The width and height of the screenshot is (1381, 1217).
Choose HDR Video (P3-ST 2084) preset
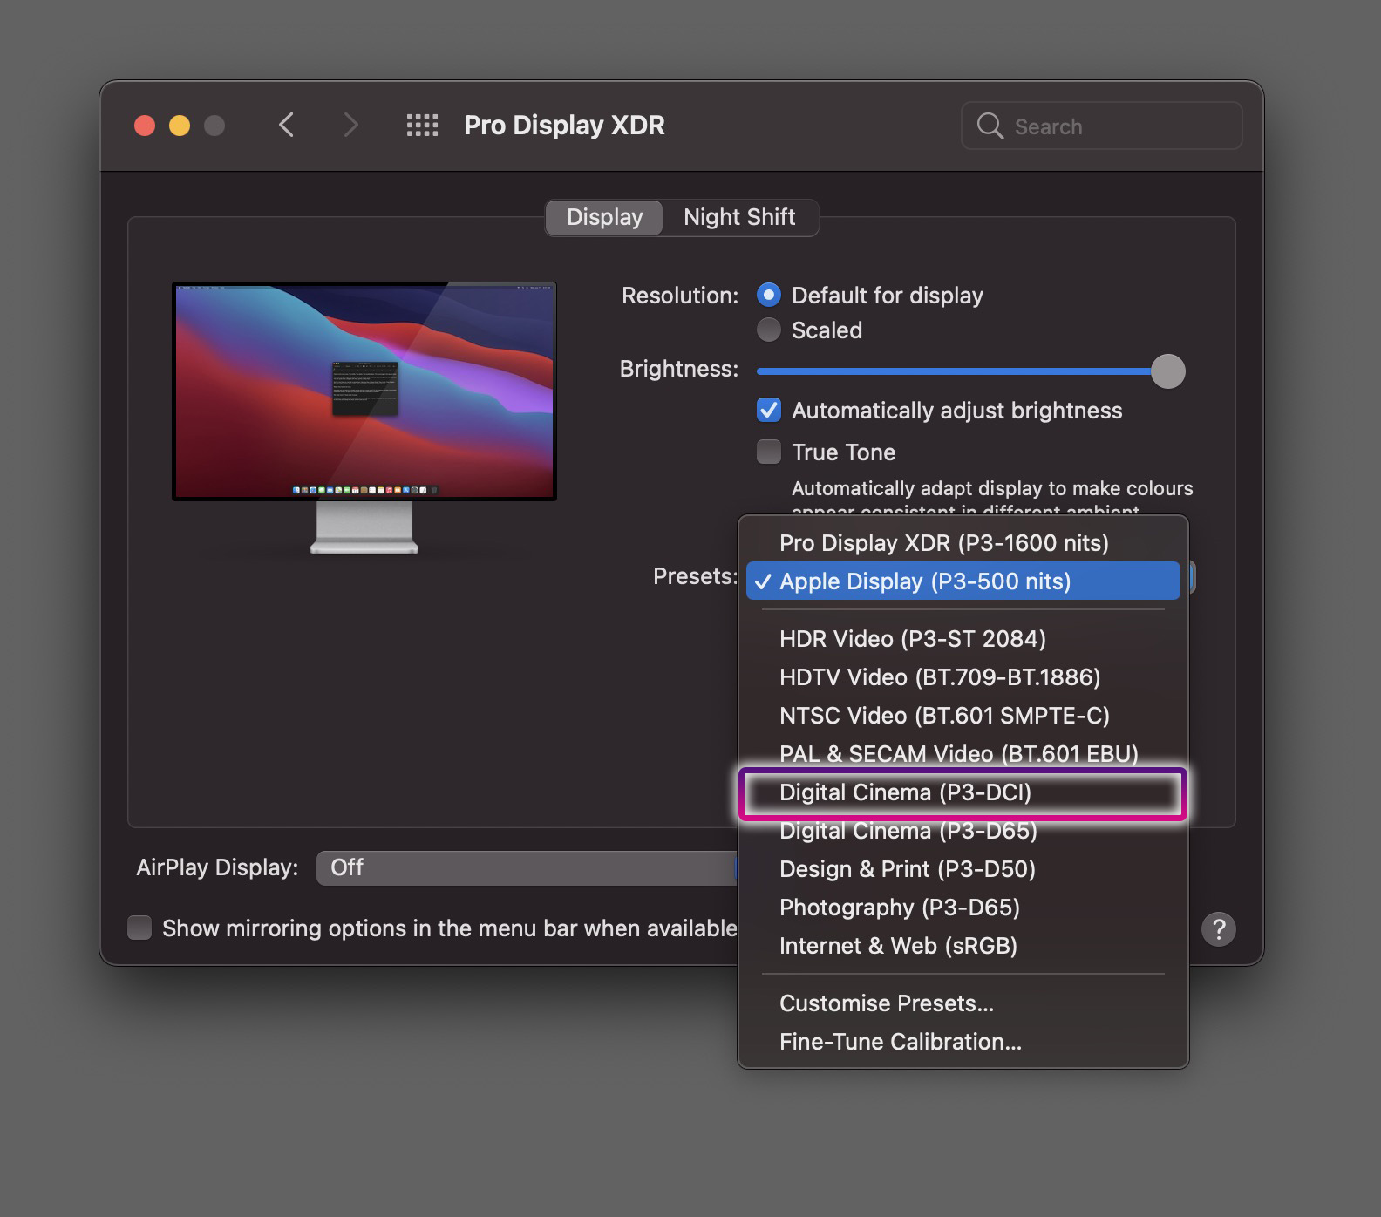click(963, 639)
